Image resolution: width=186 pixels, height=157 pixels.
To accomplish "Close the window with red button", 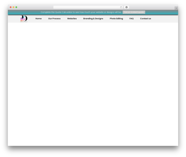I will point(11,7).
